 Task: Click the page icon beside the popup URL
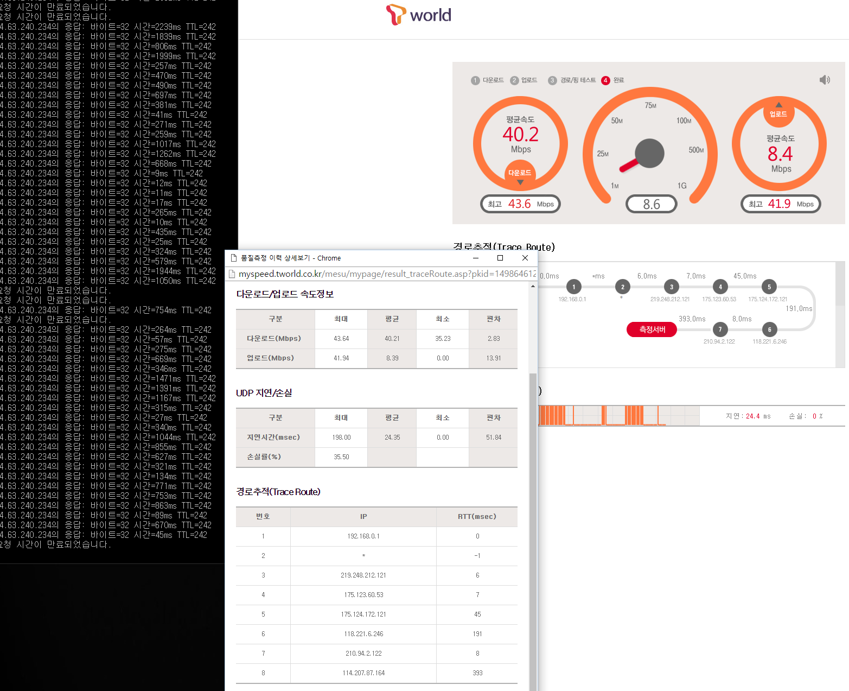[x=232, y=274]
